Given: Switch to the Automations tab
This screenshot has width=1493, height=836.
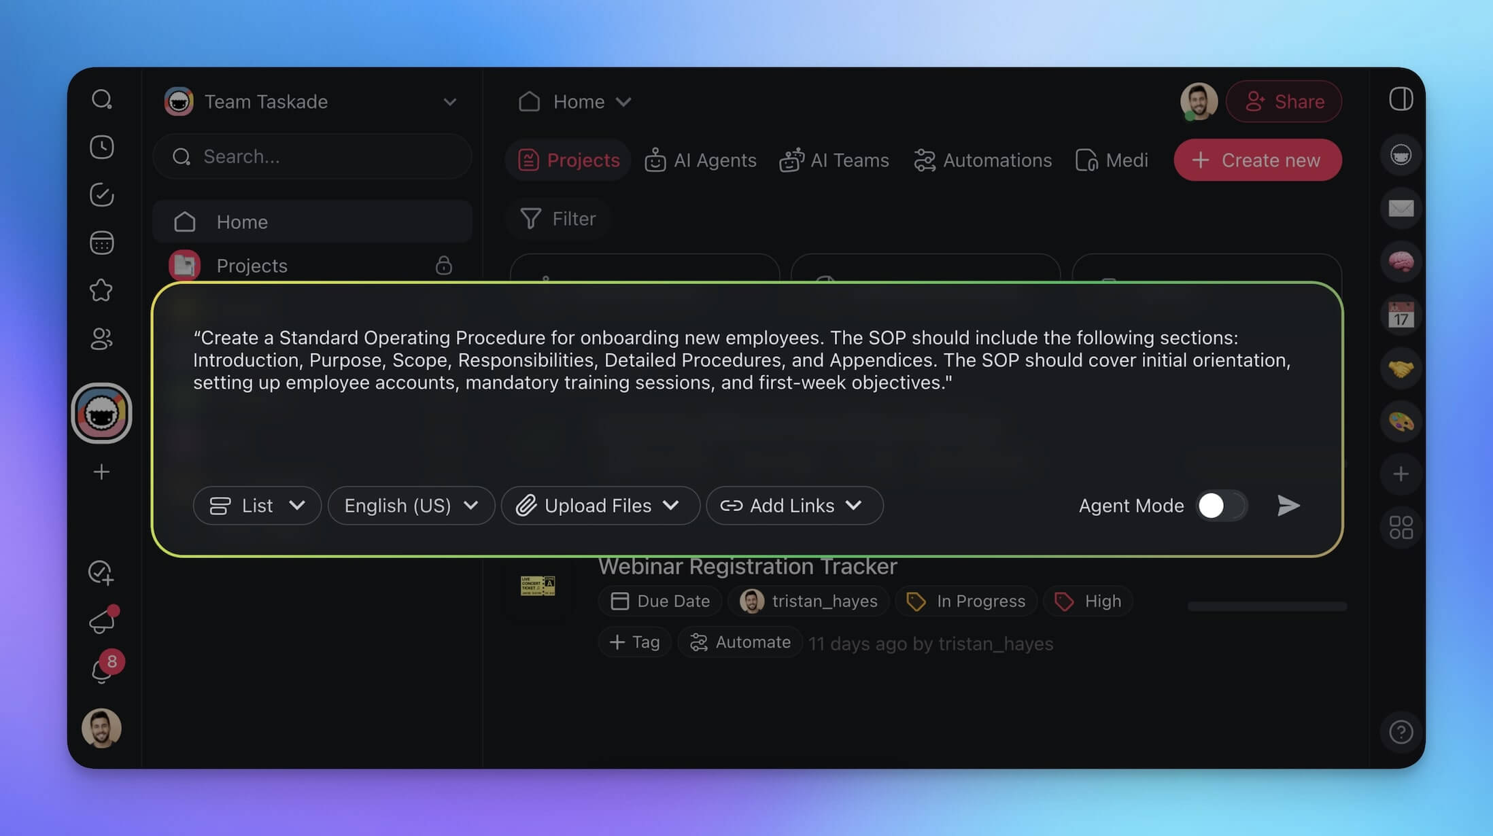Looking at the screenshot, I should point(983,160).
